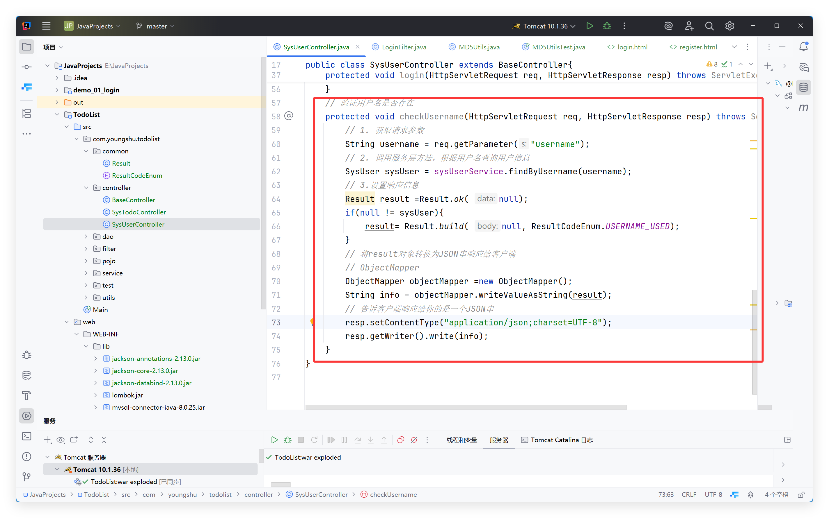
Task: Run Tomcat with the green play icon
Action: 590,26
